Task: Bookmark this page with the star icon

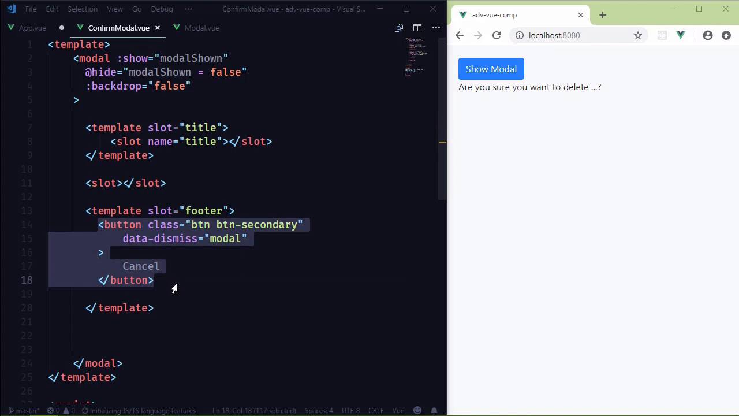Action: tap(638, 35)
